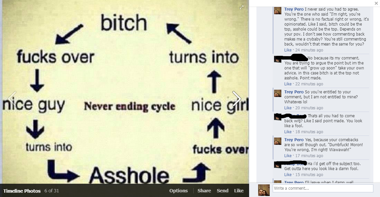Click avatar of the redacted 22 minutes ago commenter
Screen dimensions: 380x197
[x=278, y=59]
